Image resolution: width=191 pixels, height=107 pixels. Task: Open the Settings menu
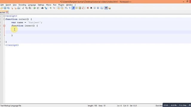41,5
